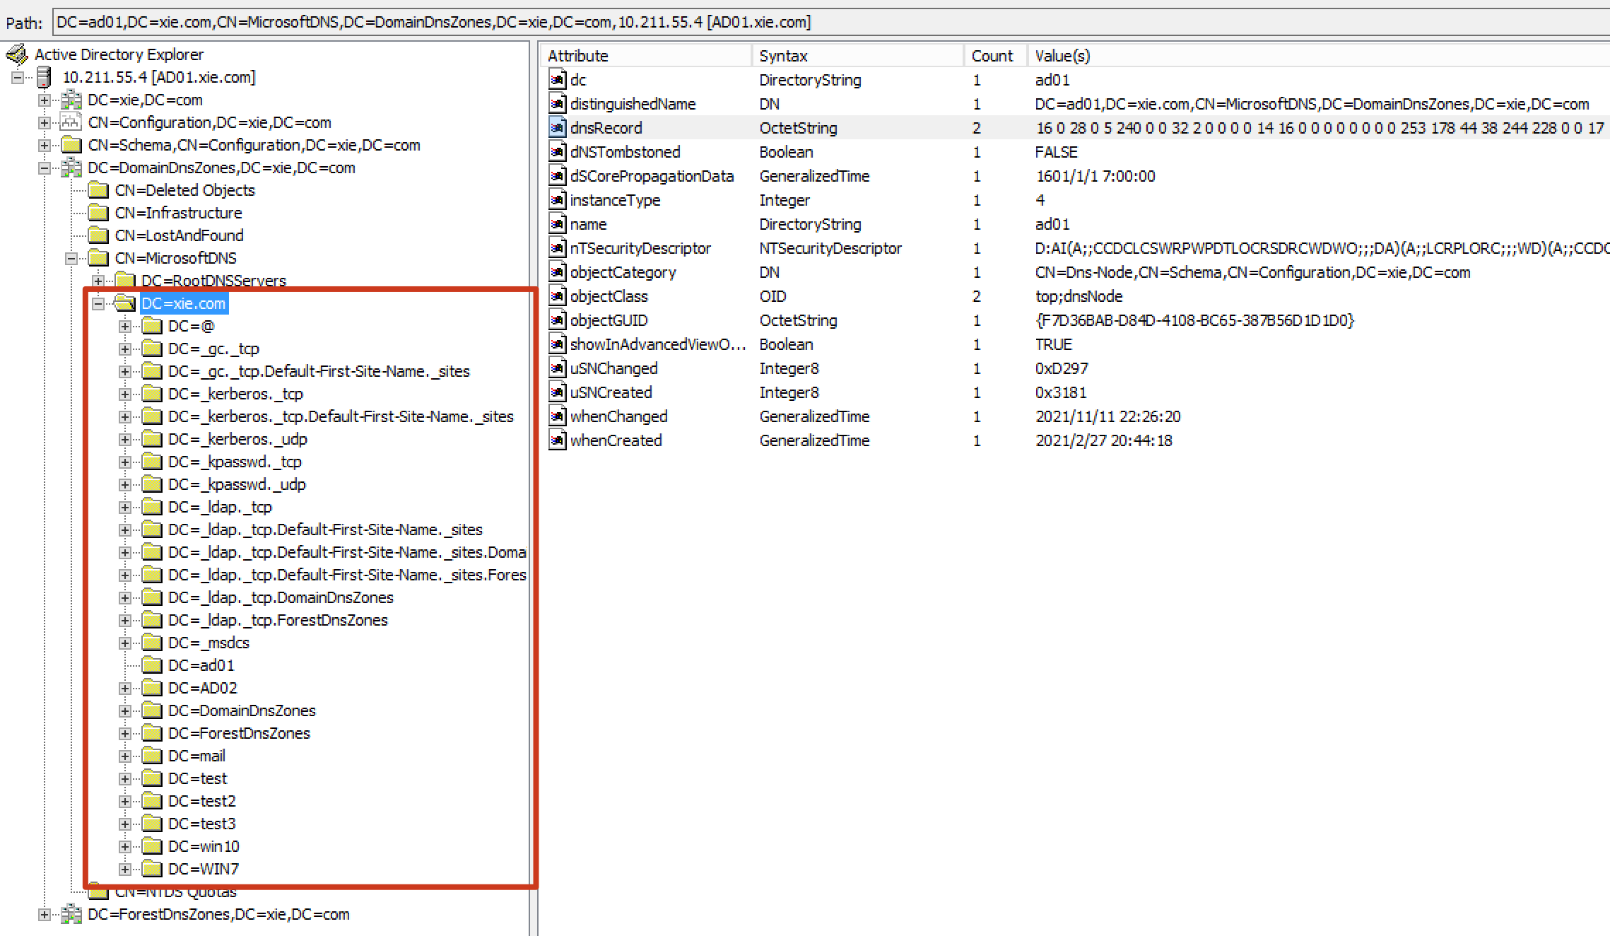
Task: Select the DC=mail tree item
Action: (196, 756)
